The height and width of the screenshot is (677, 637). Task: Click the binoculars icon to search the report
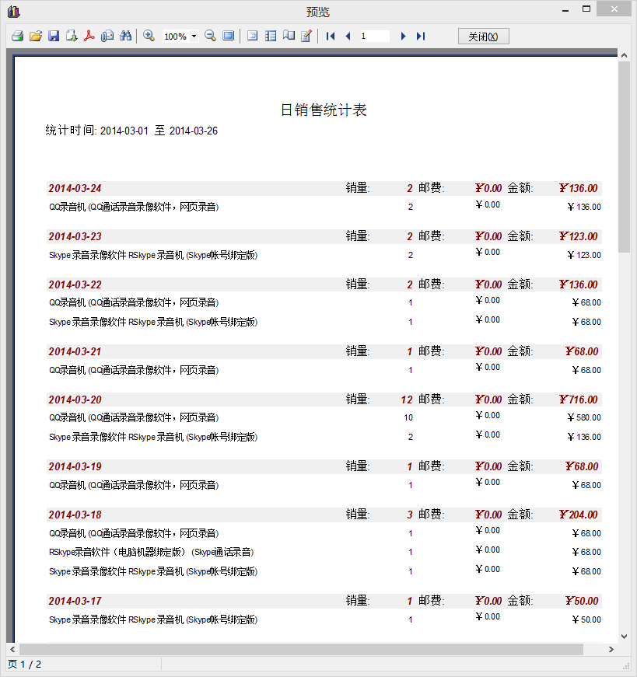(125, 36)
